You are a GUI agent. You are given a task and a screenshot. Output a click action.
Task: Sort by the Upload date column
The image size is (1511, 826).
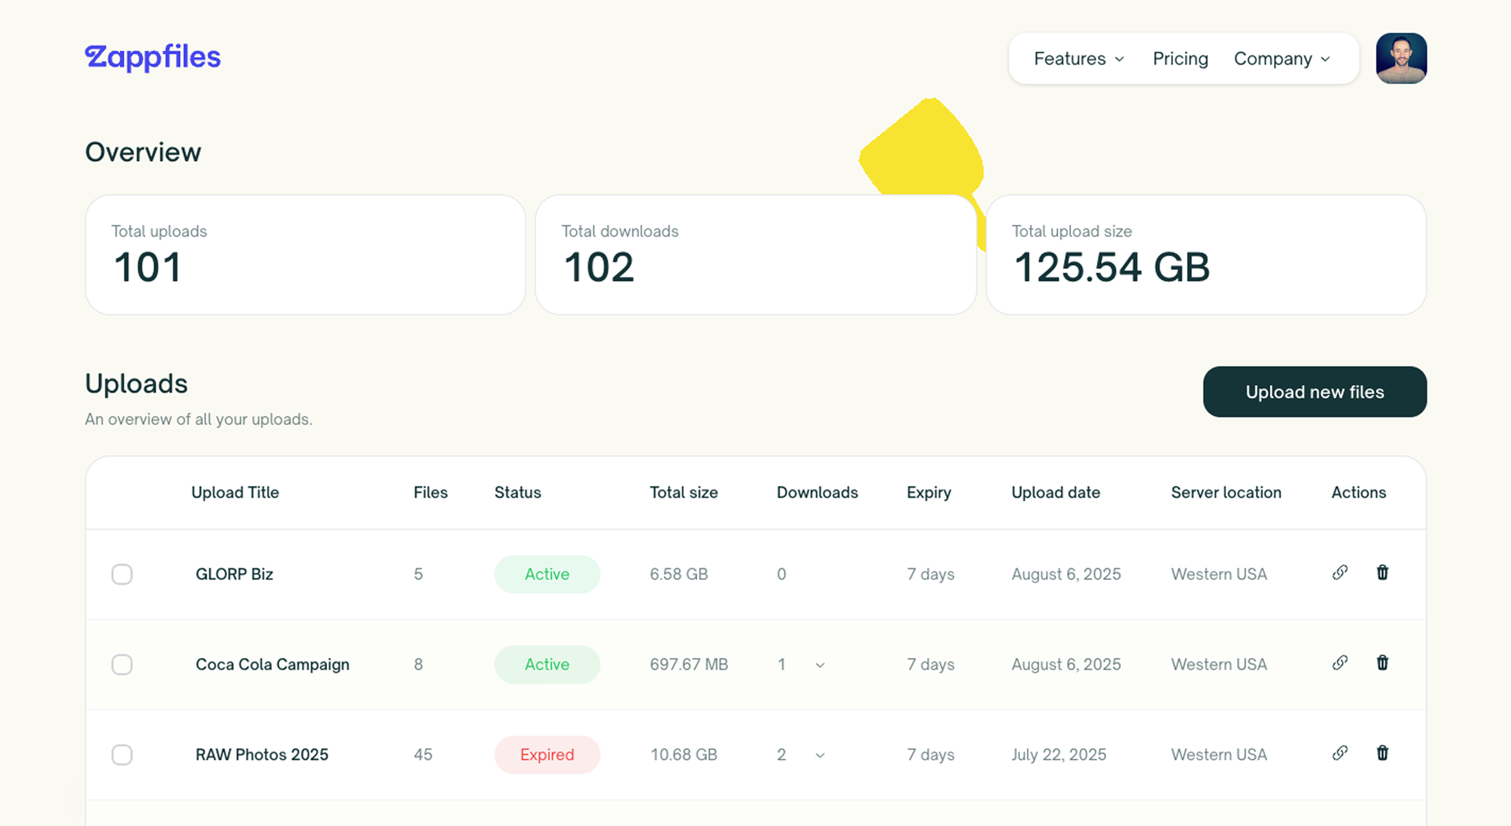click(1055, 493)
